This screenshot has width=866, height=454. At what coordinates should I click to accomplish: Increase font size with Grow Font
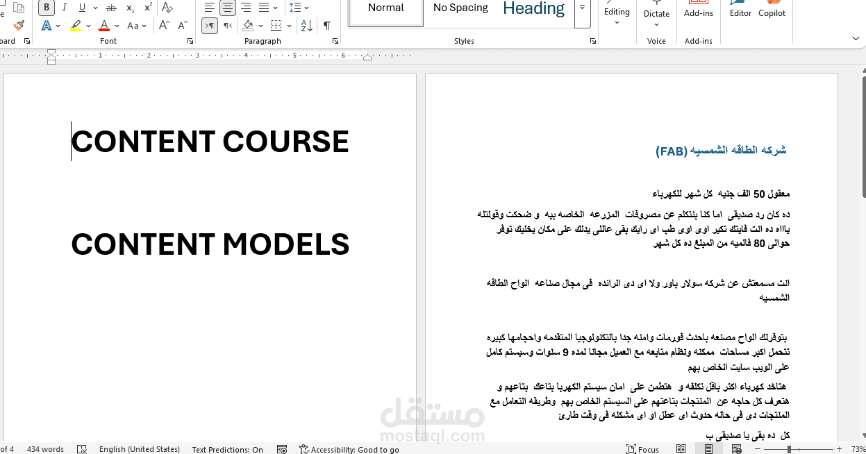[164, 26]
